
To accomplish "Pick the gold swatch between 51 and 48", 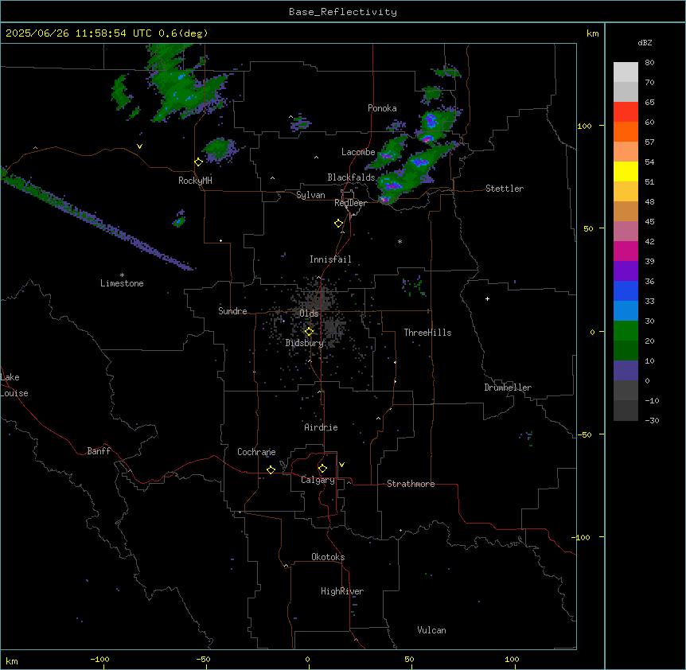I will [626, 192].
